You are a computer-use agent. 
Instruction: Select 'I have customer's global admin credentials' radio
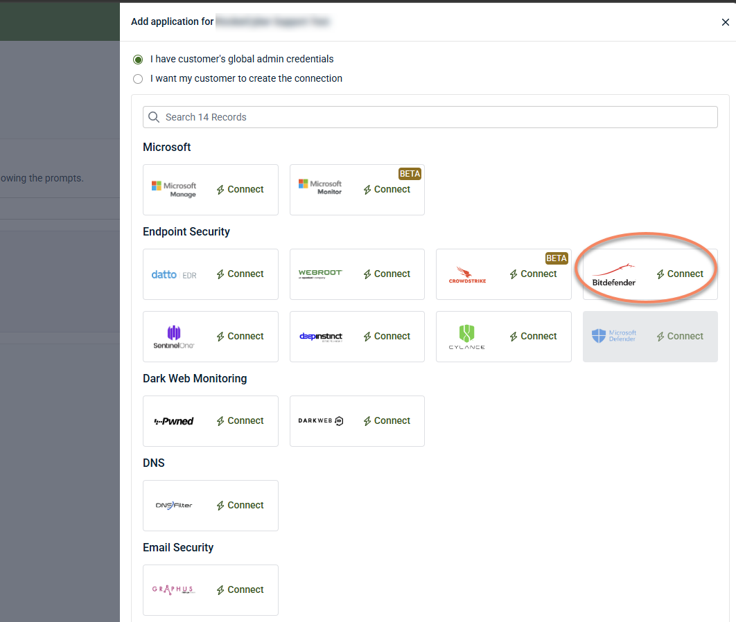pos(137,60)
